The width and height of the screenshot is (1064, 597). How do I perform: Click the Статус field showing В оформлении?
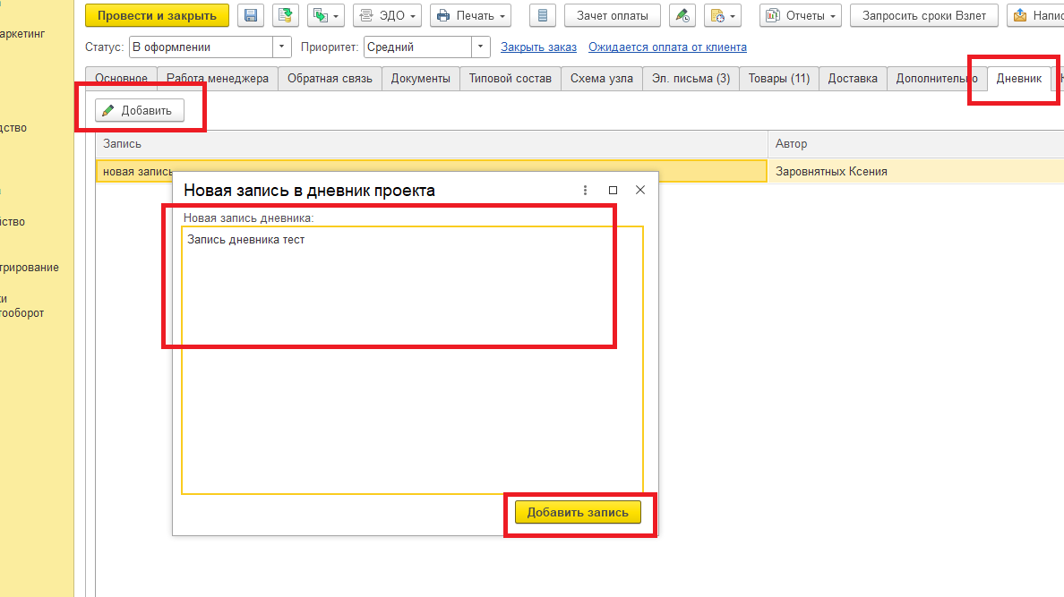click(x=202, y=47)
